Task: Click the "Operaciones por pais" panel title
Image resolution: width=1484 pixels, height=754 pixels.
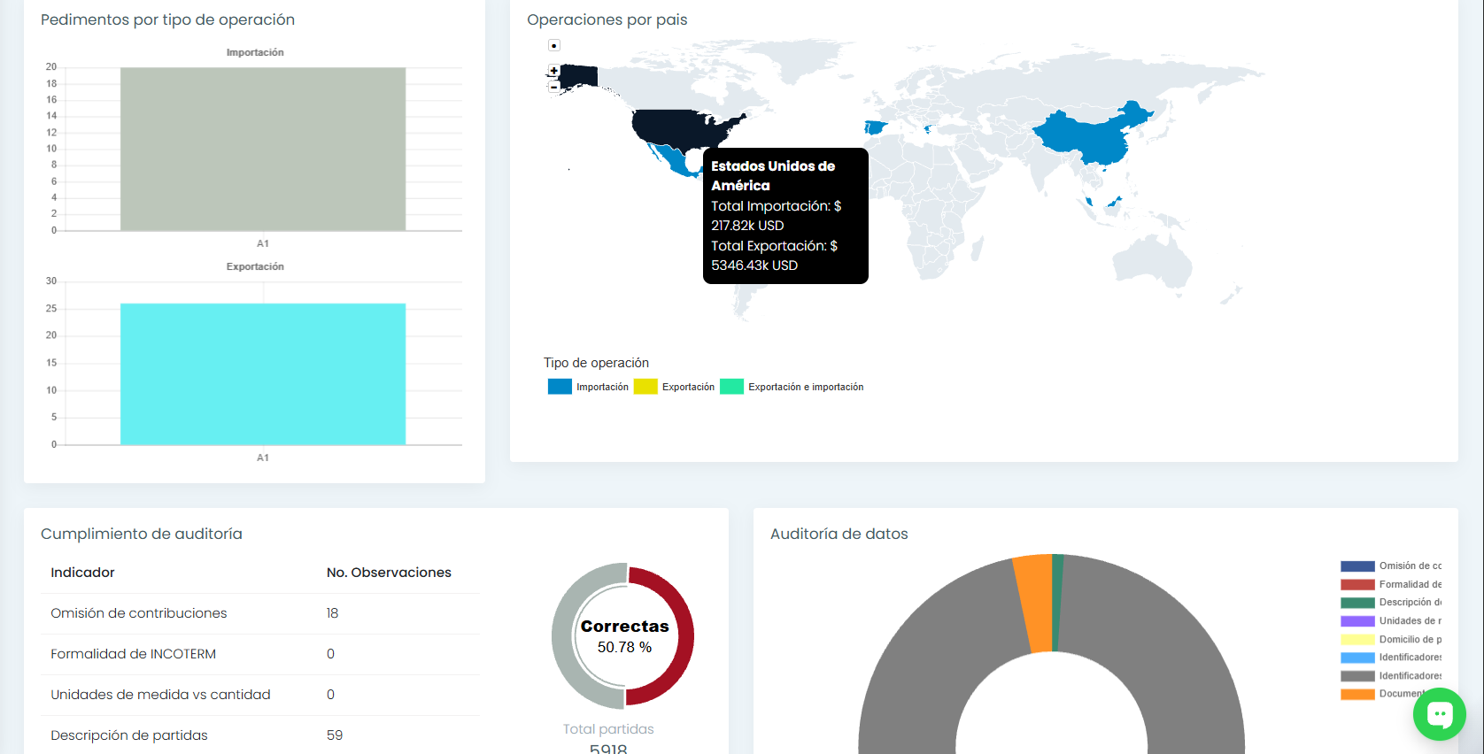Action: tap(607, 19)
